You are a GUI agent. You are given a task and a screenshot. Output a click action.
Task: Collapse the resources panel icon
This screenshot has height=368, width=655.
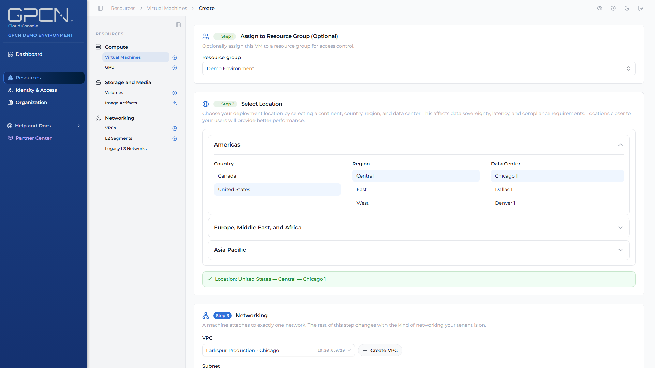(x=178, y=25)
